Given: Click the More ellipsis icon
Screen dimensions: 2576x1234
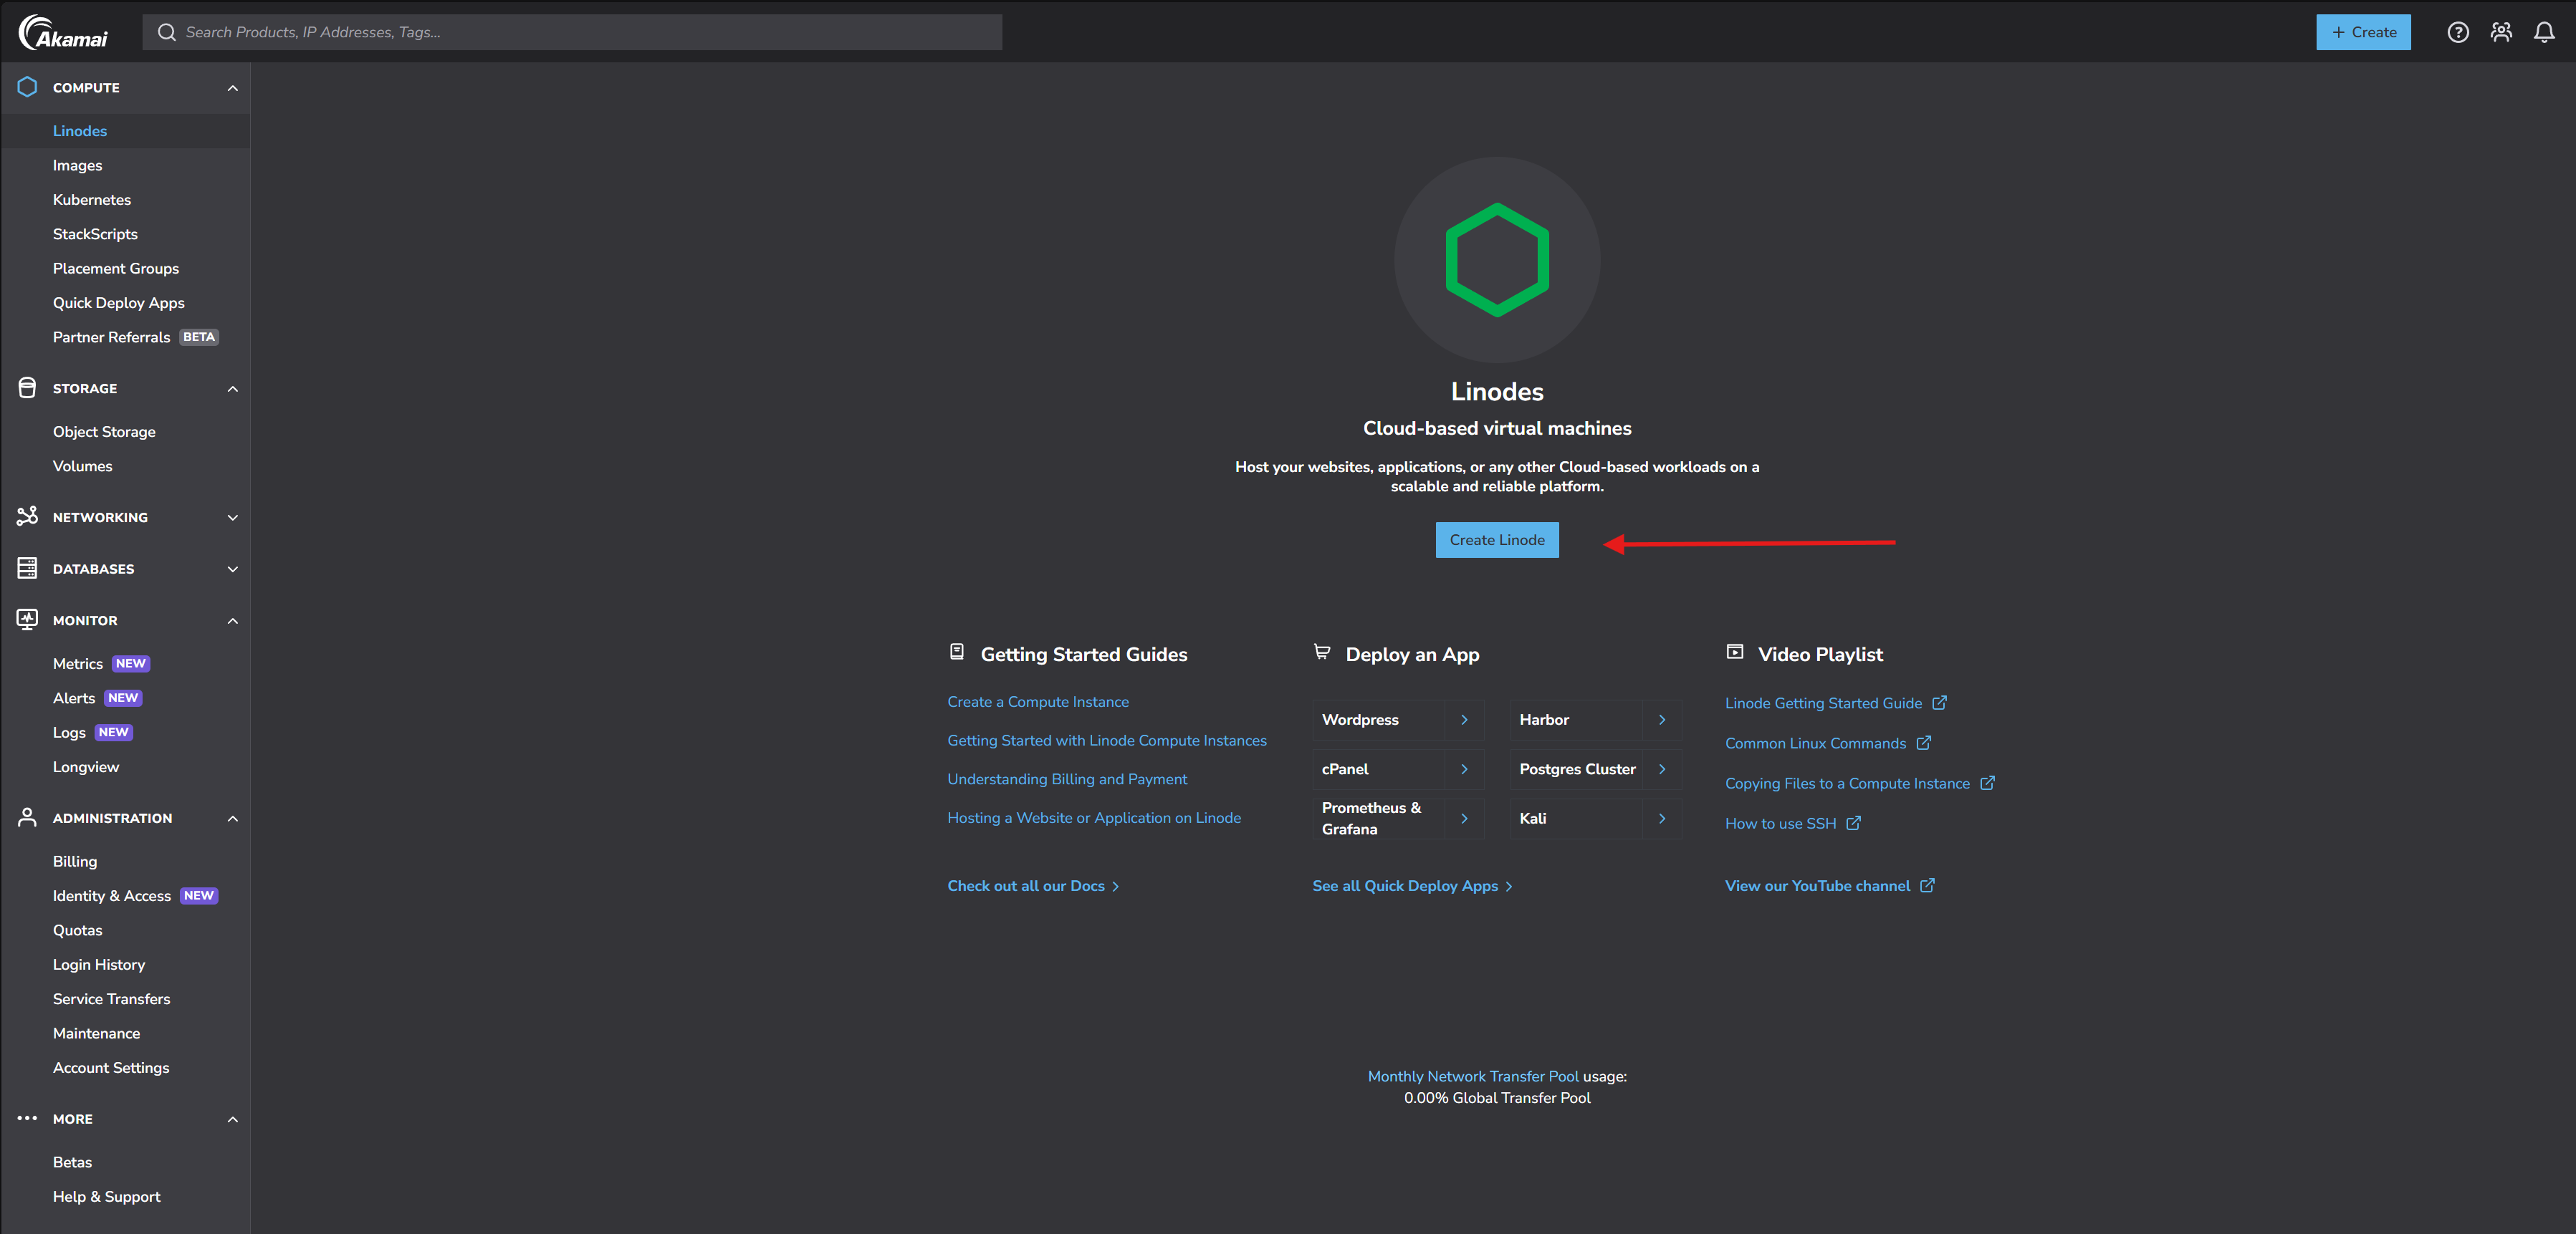Looking at the screenshot, I should pyautogui.click(x=27, y=1118).
